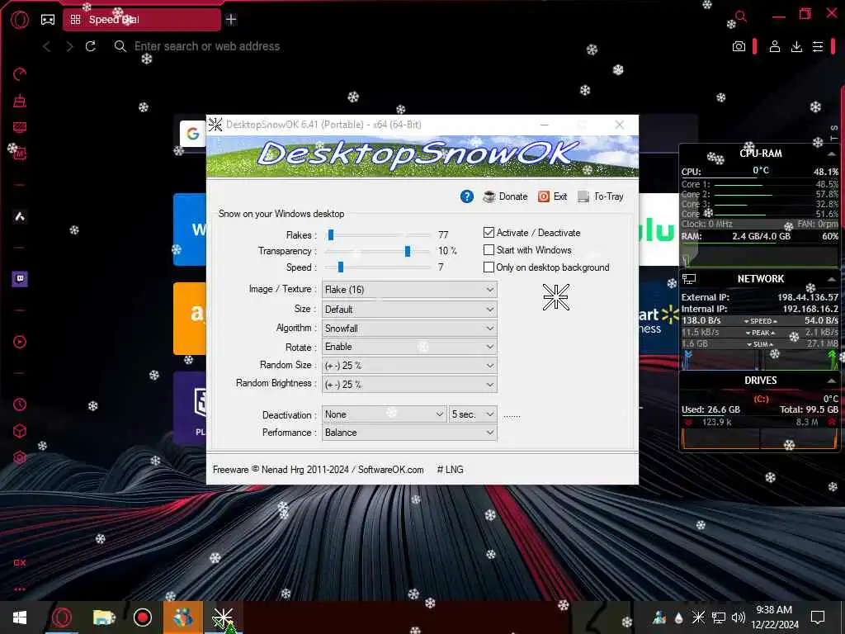Open the Rotate dropdown set to Enable
Image resolution: width=845 pixels, height=634 pixels.
(x=409, y=347)
